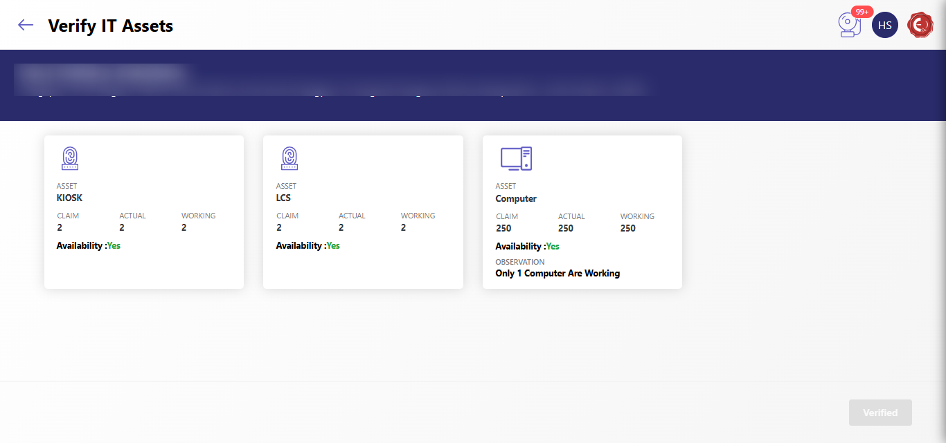Screen dimensions: 946x443
Task: Open the webcam notifications icon
Action: pos(848,26)
